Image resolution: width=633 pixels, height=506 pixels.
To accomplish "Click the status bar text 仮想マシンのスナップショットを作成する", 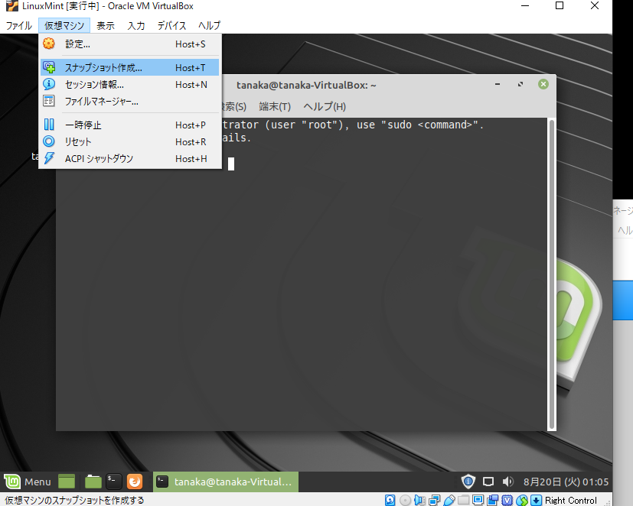I will [74, 501].
